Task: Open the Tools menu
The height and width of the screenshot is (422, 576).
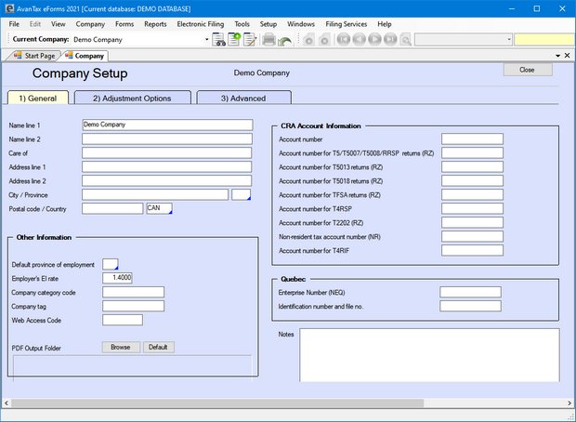Action: click(242, 24)
